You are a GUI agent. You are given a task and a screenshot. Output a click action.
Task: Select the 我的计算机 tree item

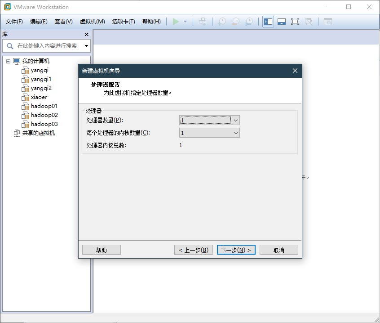pos(36,61)
